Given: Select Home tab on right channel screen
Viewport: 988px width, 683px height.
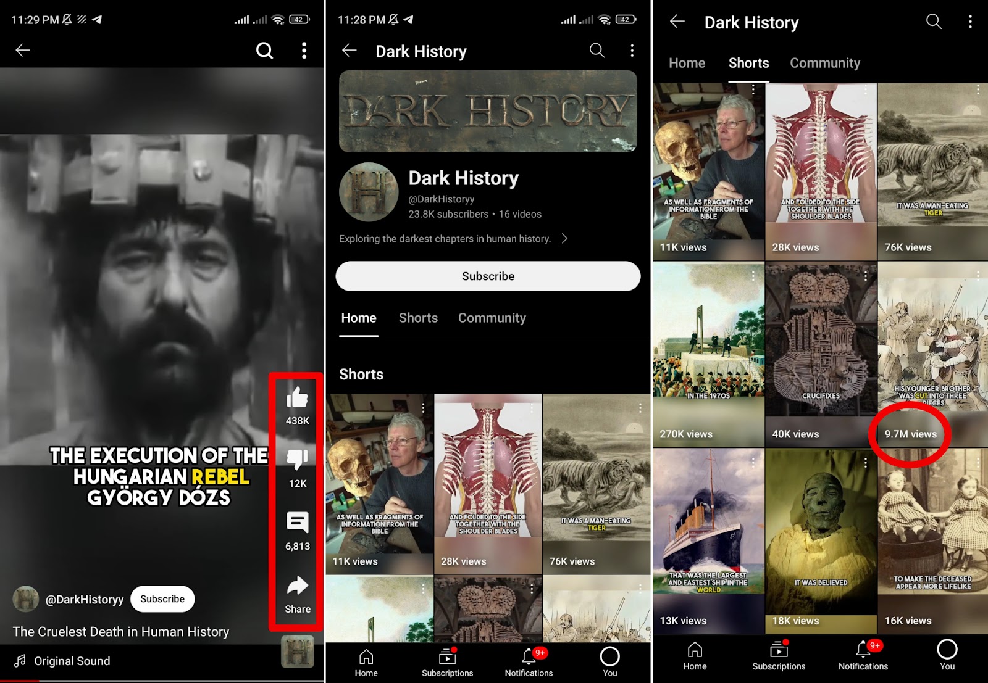Looking at the screenshot, I should coord(687,63).
